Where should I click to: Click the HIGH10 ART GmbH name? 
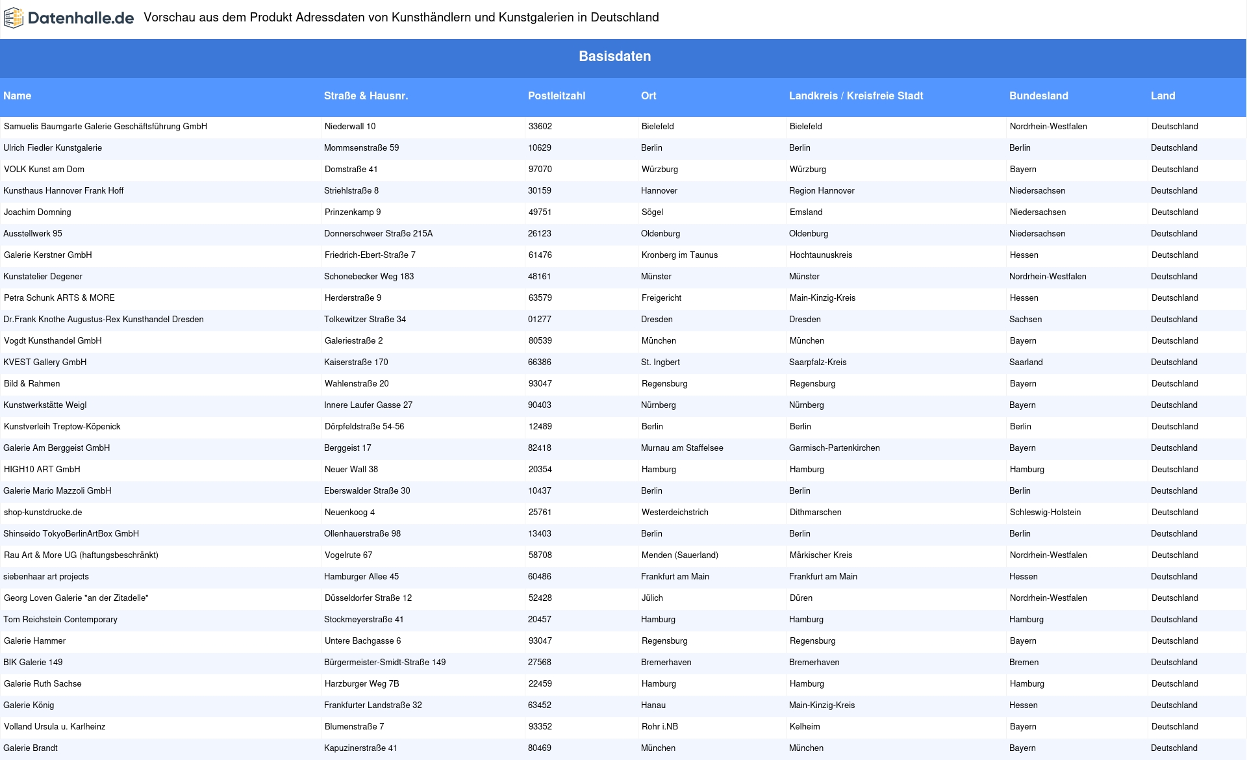click(42, 470)
